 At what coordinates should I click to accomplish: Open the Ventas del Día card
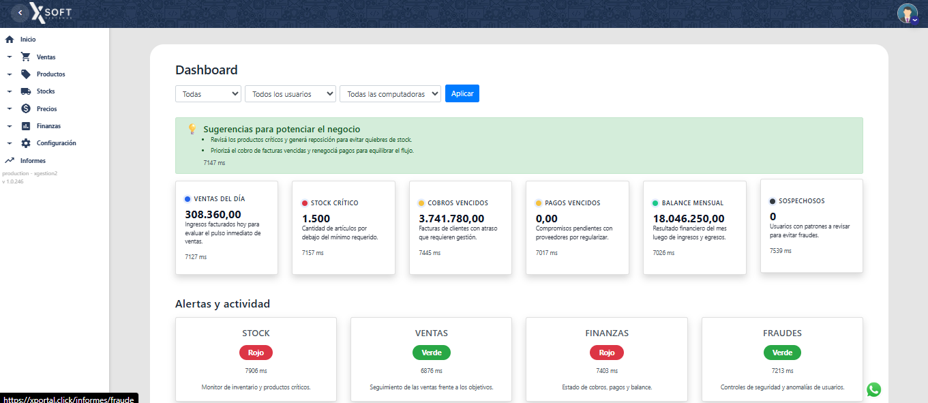pos(226,228)
